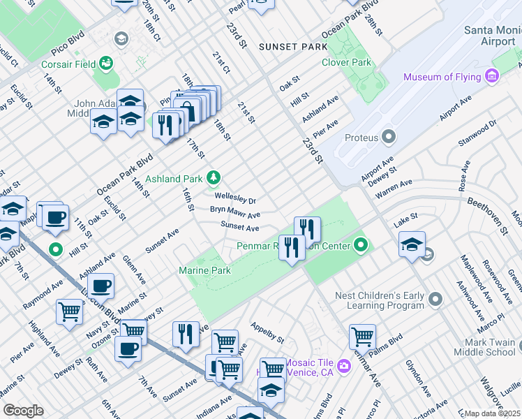
Task: Click the Santa Monica Airport label
Action: (x=494, y=36)
